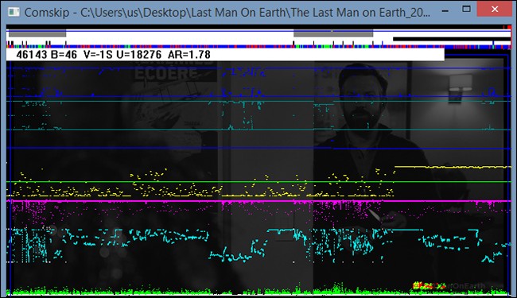Click the window title text 'Comskip - C:\Users...'
Viewport: 517px width, 298px height.
(x=227, y=12)
